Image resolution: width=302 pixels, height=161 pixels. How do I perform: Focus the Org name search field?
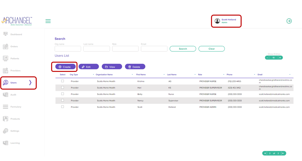pyautogui.click(x=68, y=49)
